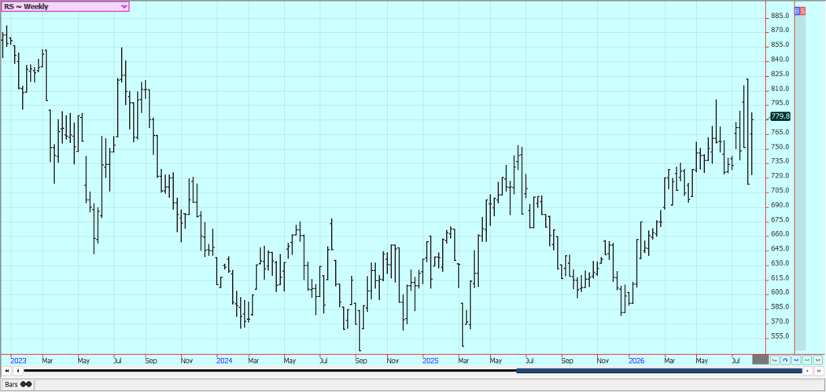
Task: Click the blue bracket icon under the price axis
Action: pos(785,360)
